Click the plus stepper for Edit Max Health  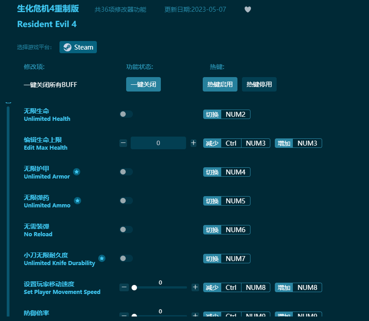(x=194, y=143)
